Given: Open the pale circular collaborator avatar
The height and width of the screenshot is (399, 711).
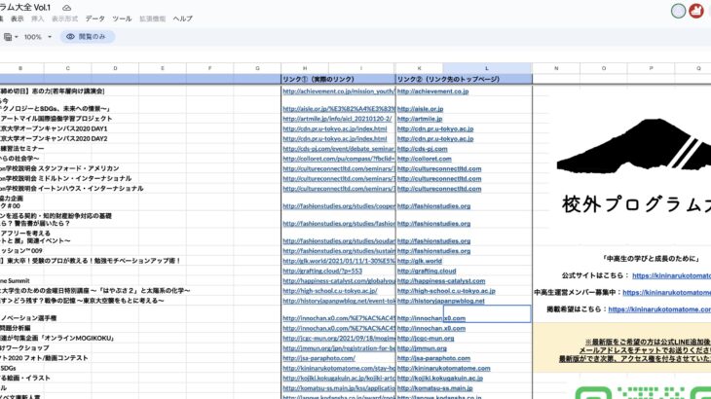Looking at the screenshot, I should coord(678,11).
